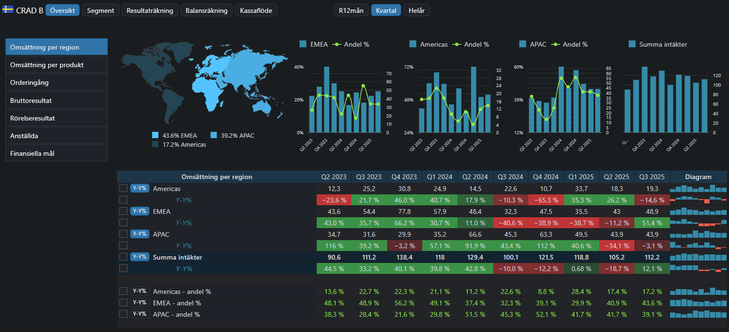Click the EMEA sparkline diagram

(698, 211)
